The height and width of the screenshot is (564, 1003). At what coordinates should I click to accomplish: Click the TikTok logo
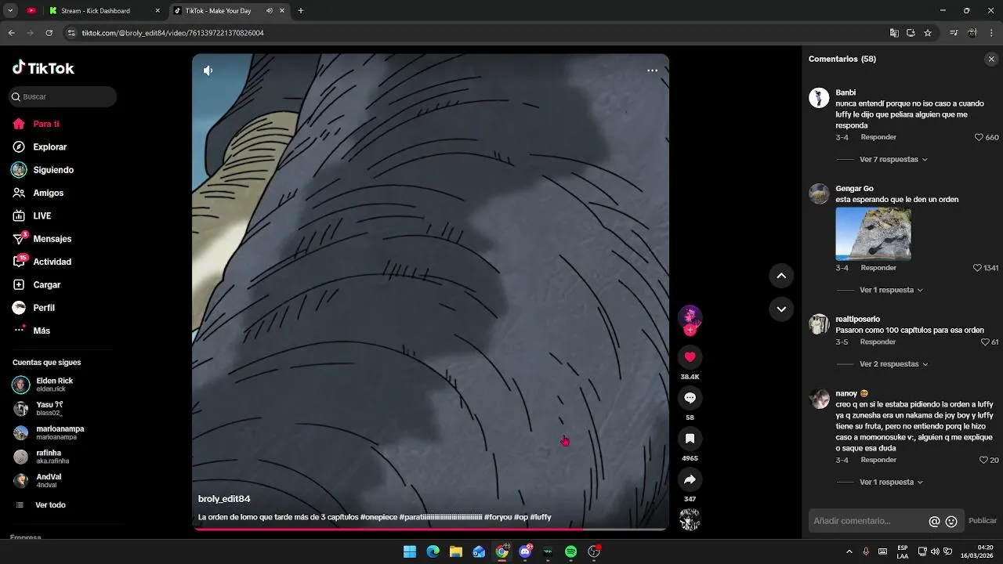43,68
